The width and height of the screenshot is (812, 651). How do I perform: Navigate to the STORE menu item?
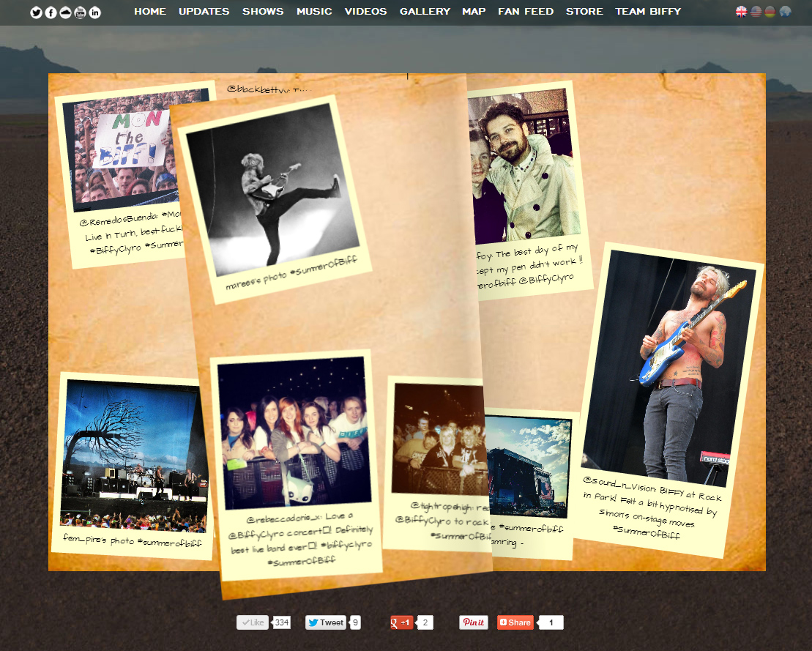pos(584,12)
